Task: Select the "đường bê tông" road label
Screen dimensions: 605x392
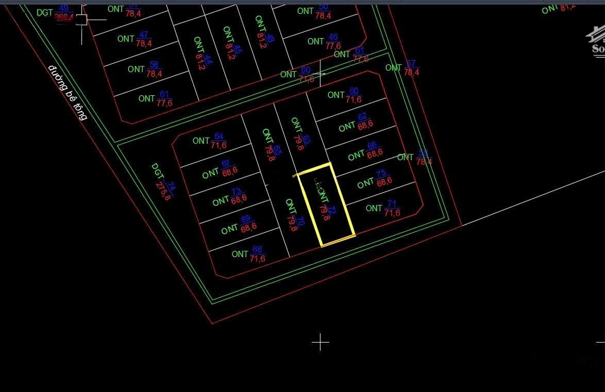Action: tap(68, 92)
